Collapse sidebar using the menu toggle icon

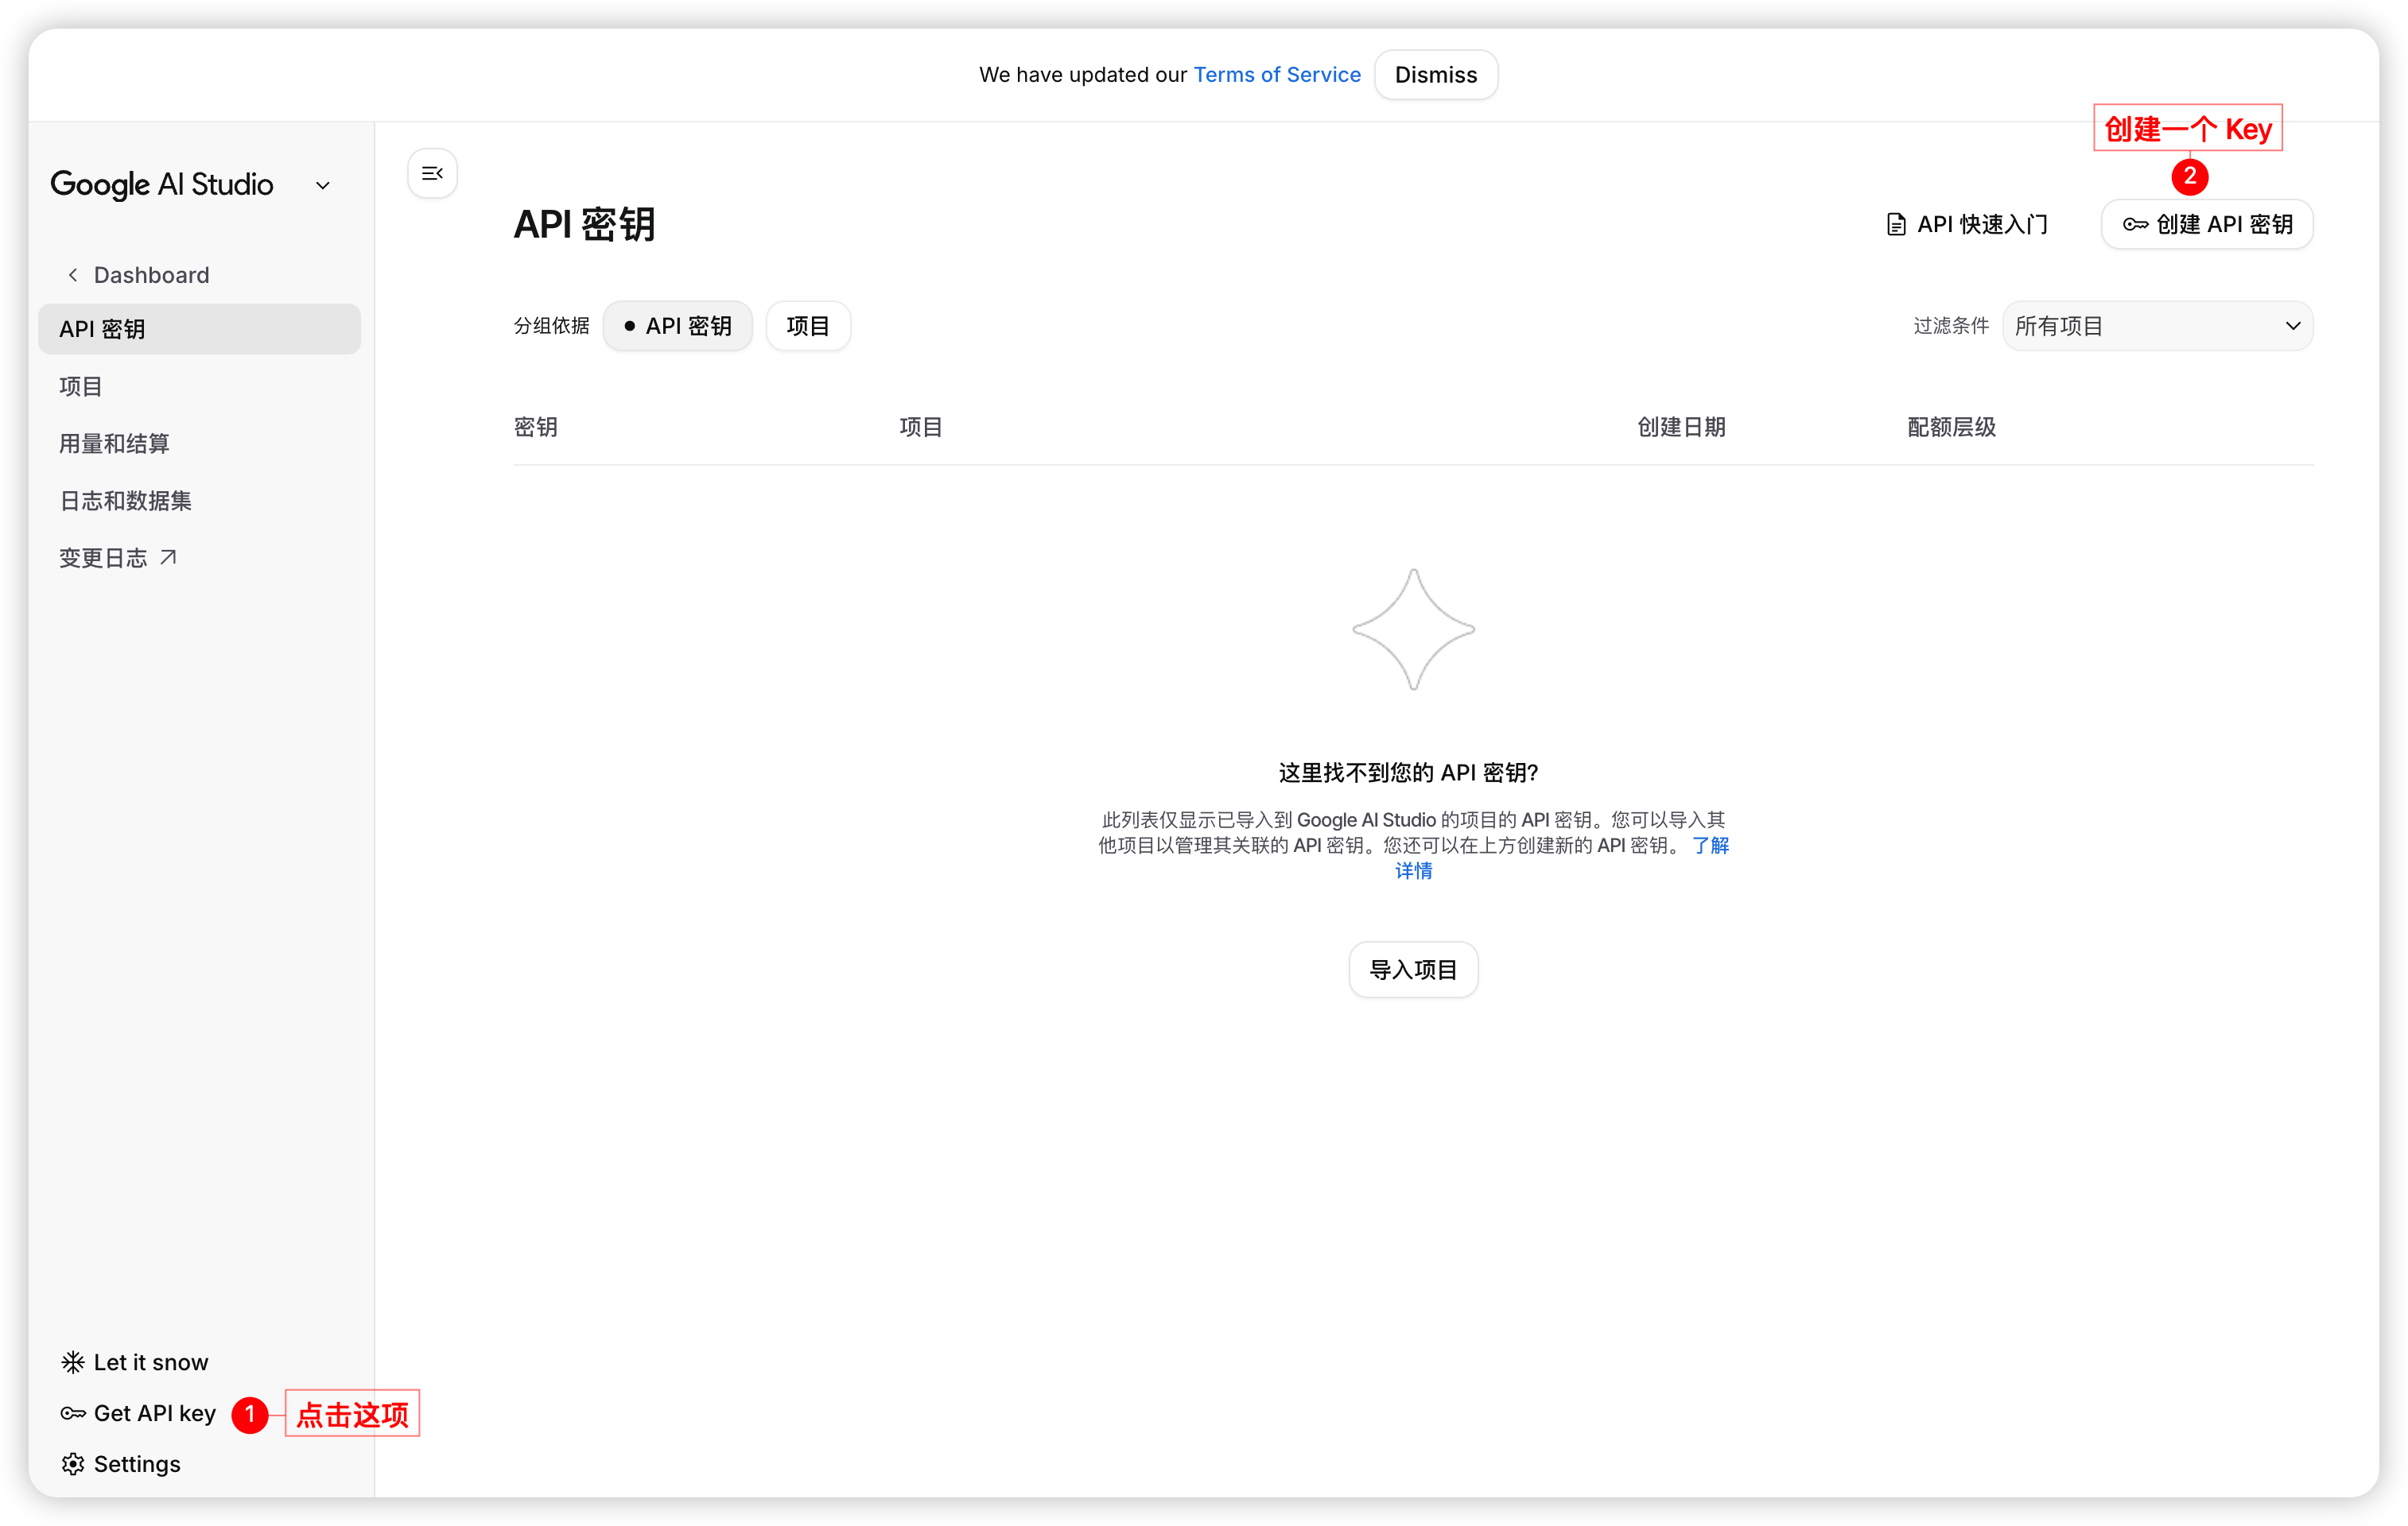tap(432, 174)
